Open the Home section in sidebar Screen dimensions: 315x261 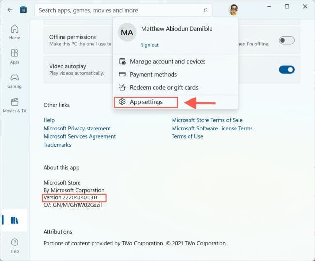click(15, 32)
